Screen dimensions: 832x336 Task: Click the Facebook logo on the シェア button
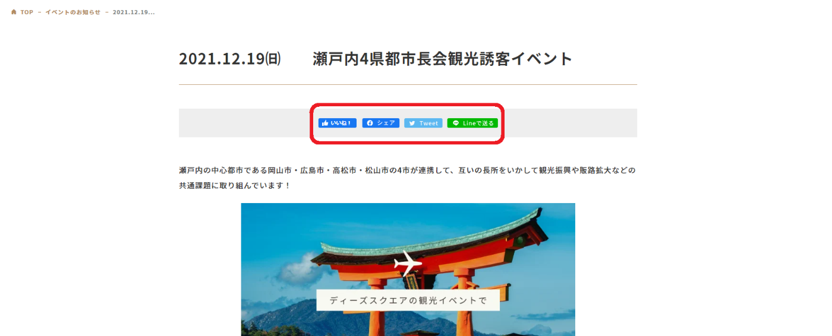pyautogui.click(x=370, y=123)
